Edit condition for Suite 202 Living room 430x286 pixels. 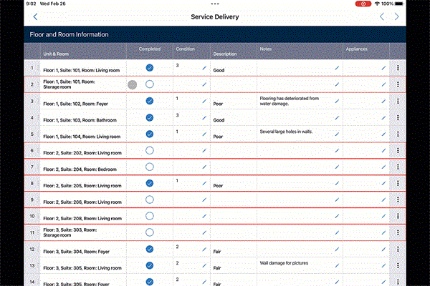click(x=204, y=151)
